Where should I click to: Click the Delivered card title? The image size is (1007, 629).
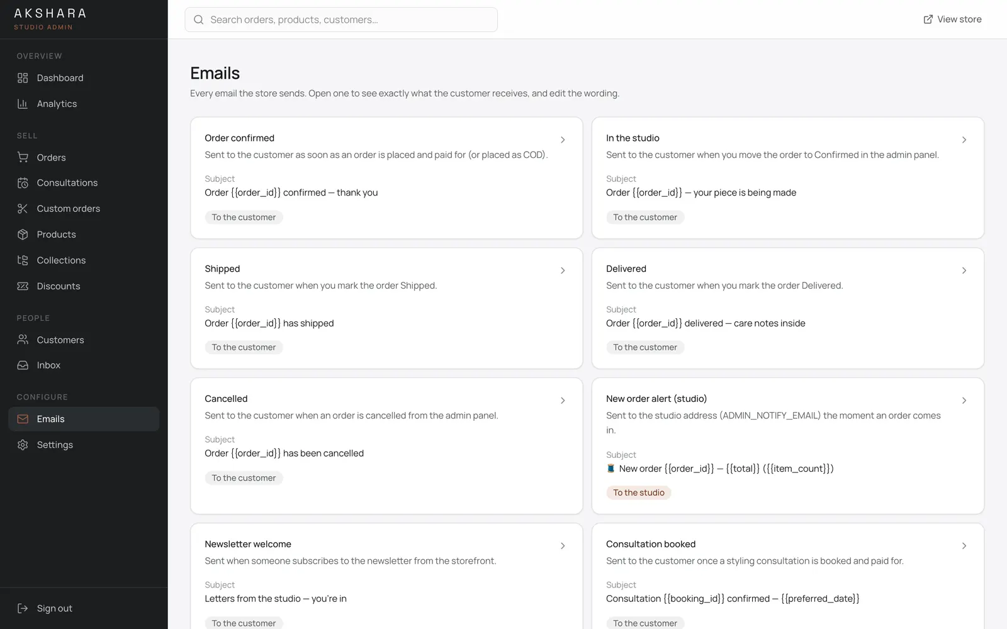tap(626, 269)
